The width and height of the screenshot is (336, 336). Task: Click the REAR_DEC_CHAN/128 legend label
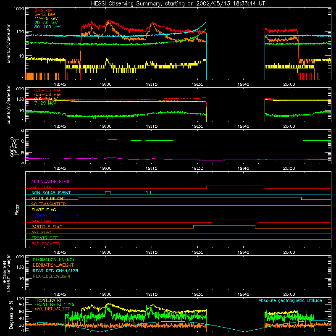55,270
